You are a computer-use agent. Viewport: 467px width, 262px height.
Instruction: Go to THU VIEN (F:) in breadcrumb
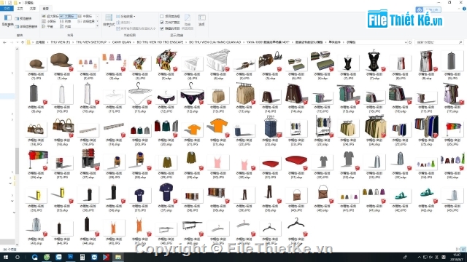pyautogui.click(x=60, y=42)
